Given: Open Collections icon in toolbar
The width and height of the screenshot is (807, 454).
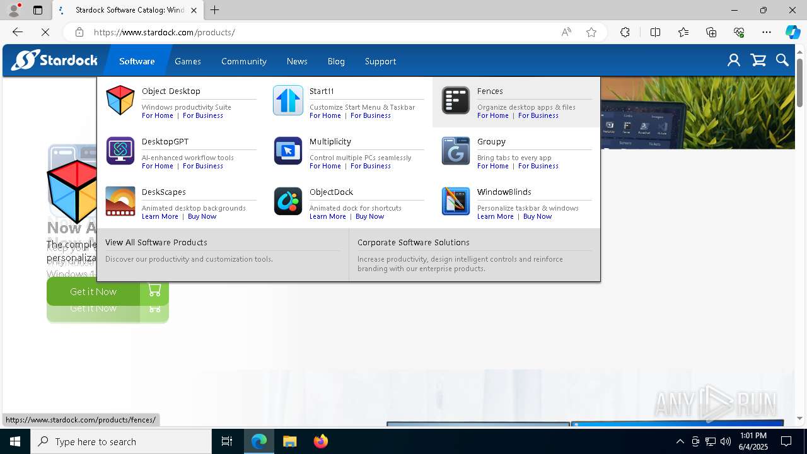Looking at the screenshot, I should click(711, 32).
